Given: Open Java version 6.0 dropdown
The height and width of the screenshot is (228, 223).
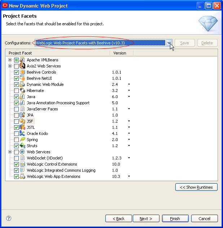Looking at the screenshot, I should 129,97.
